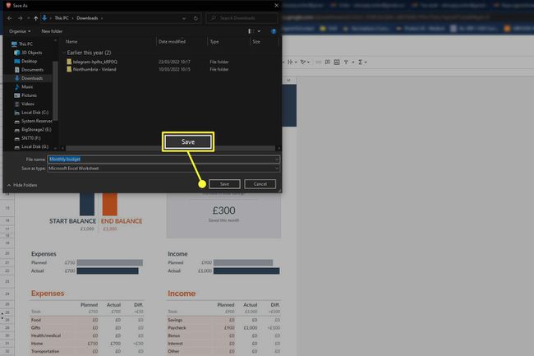
Task: Click This PC in the address bar breadcrumb
Action: click(62, 18)
